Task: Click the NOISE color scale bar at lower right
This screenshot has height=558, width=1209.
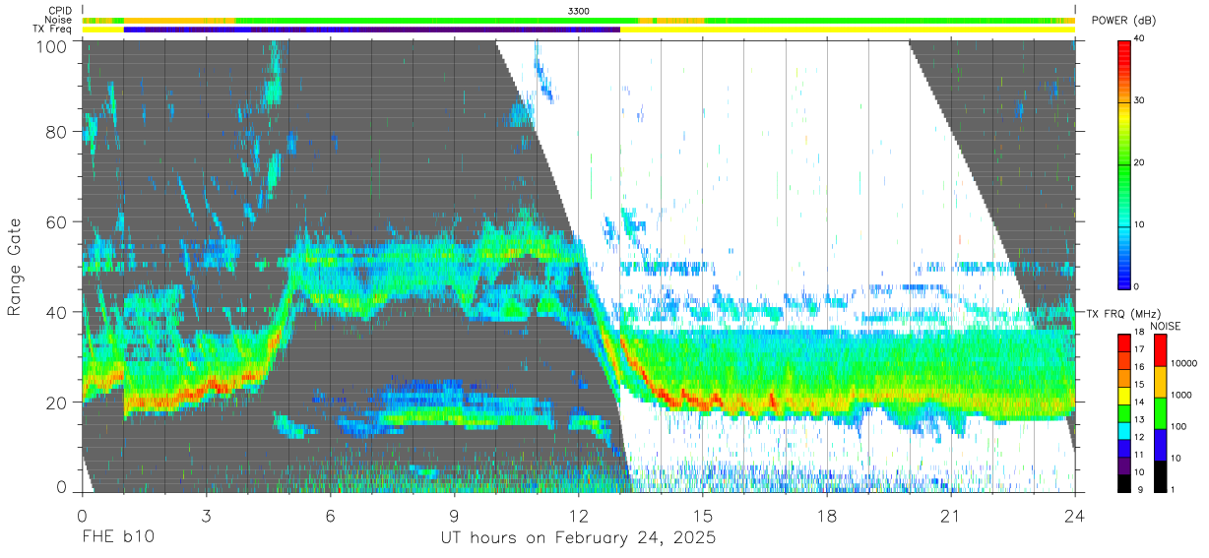Action: pyautogui.click(x=1160, y=412)
